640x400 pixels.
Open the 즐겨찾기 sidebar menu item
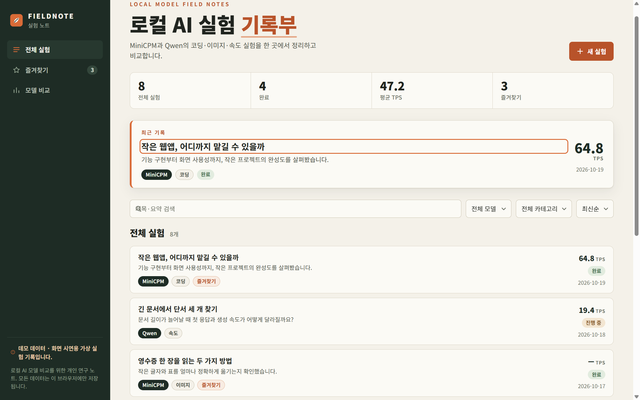coord(55,70)
